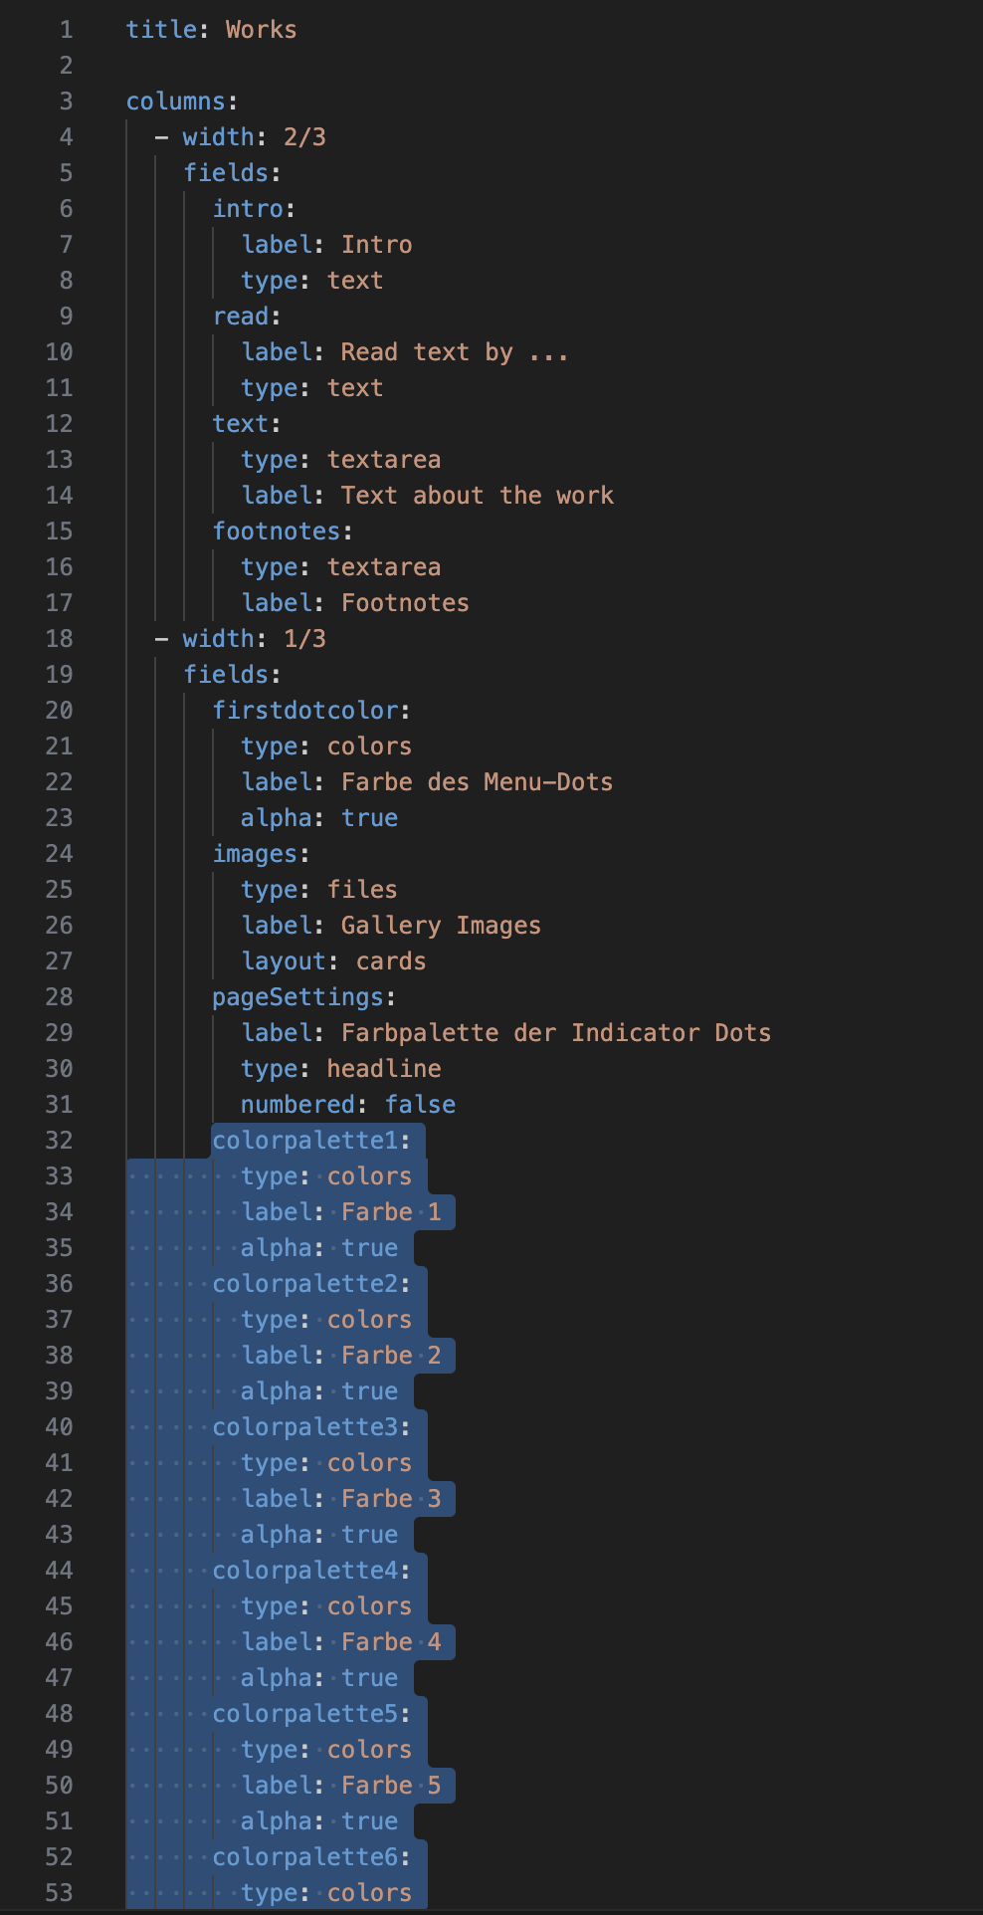The image size is (983, 1915).
Task: Click the 'width: 2/3' value
Action: pyautogui.click(x=304, y=137)
